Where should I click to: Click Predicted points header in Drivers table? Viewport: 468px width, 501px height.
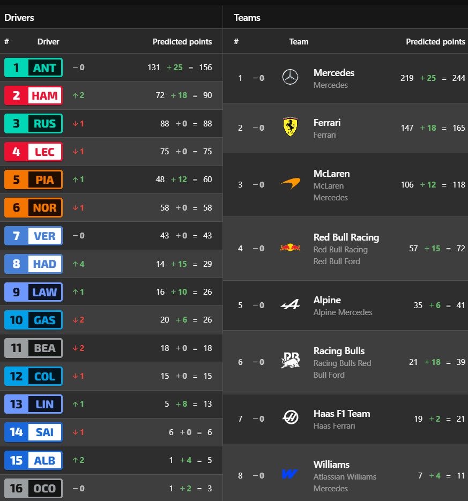point(182,42)
